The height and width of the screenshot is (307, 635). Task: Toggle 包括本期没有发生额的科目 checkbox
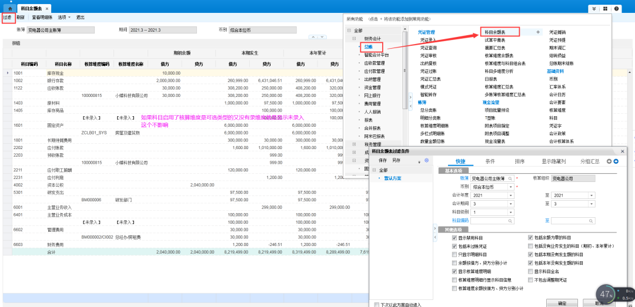click(x=530, y=255)
